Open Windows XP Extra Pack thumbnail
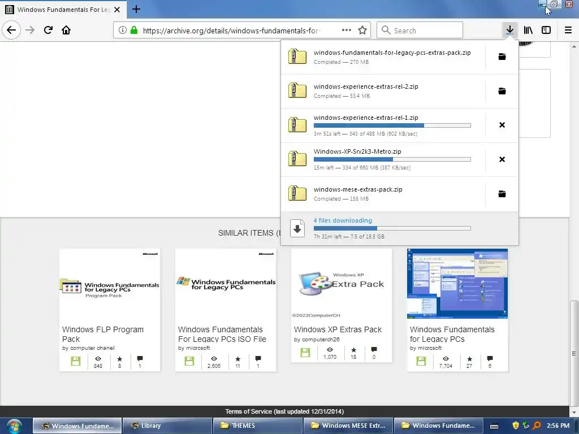Image resolution: width=579 pixels, height=434 pixels. (x=342, y=284)
